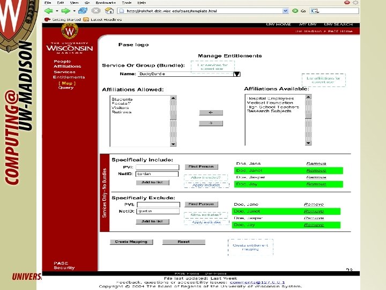The image size is (386, 290).
Task: Click the browser Back arrow
Action: [x=49, y=11]
